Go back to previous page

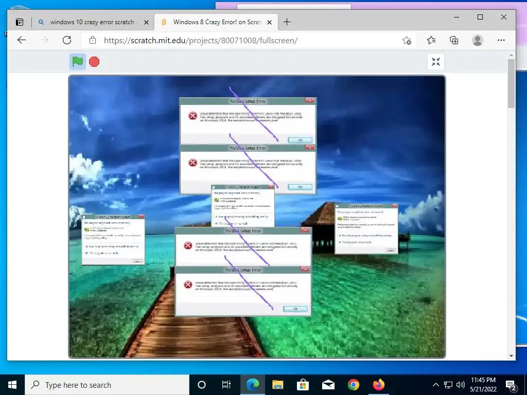(x=22, y=40)
